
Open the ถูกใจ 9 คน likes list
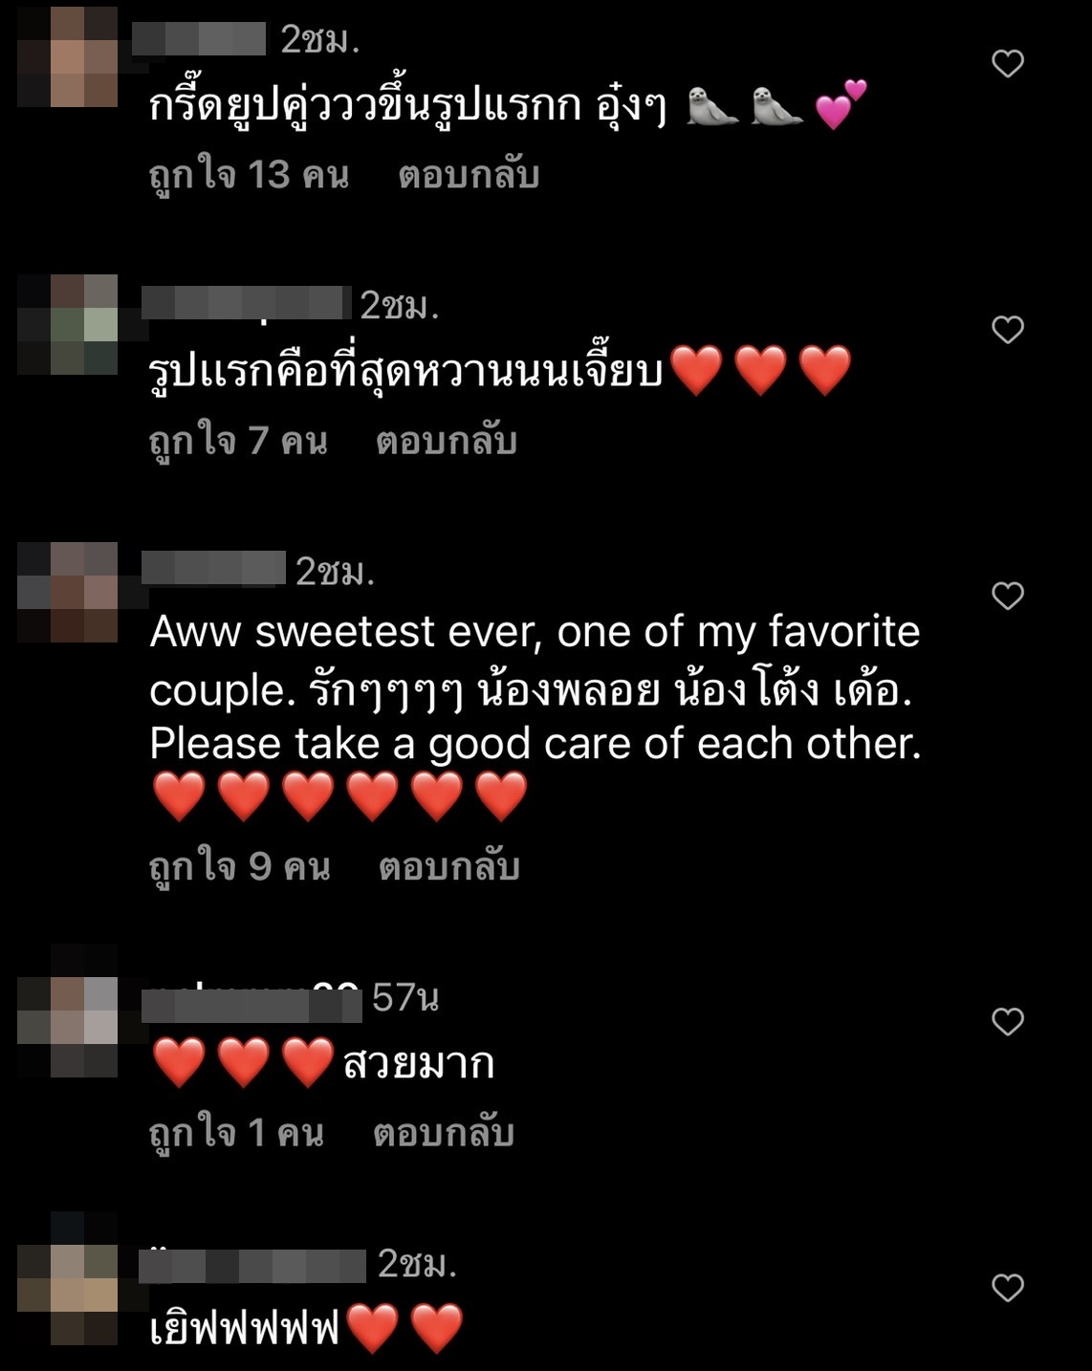(x=240, y=866)
